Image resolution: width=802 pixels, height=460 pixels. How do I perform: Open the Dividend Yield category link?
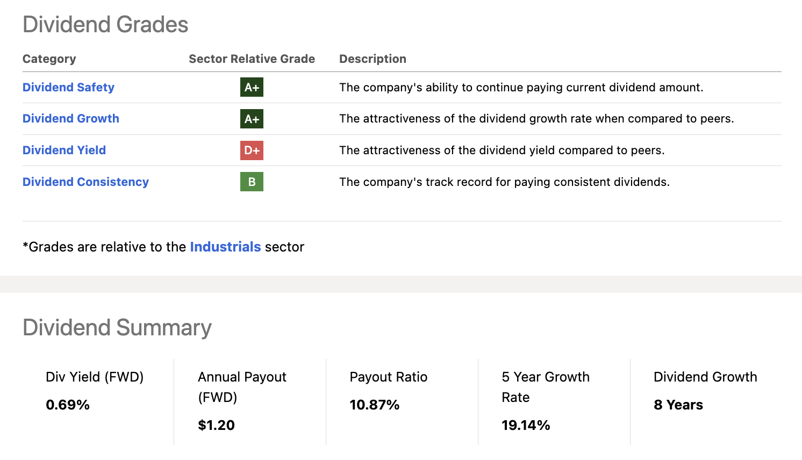64,150
